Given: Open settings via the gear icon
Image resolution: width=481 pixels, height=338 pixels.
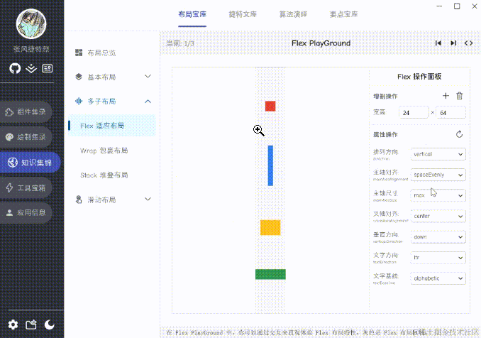Looking at the screenshot, I should (x=13, y=325).
